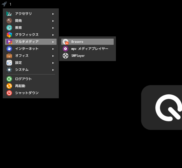This screenshot has width=182, height=168.
Task: Expand the 設定 submenu arrow
Action: (53, 63)
